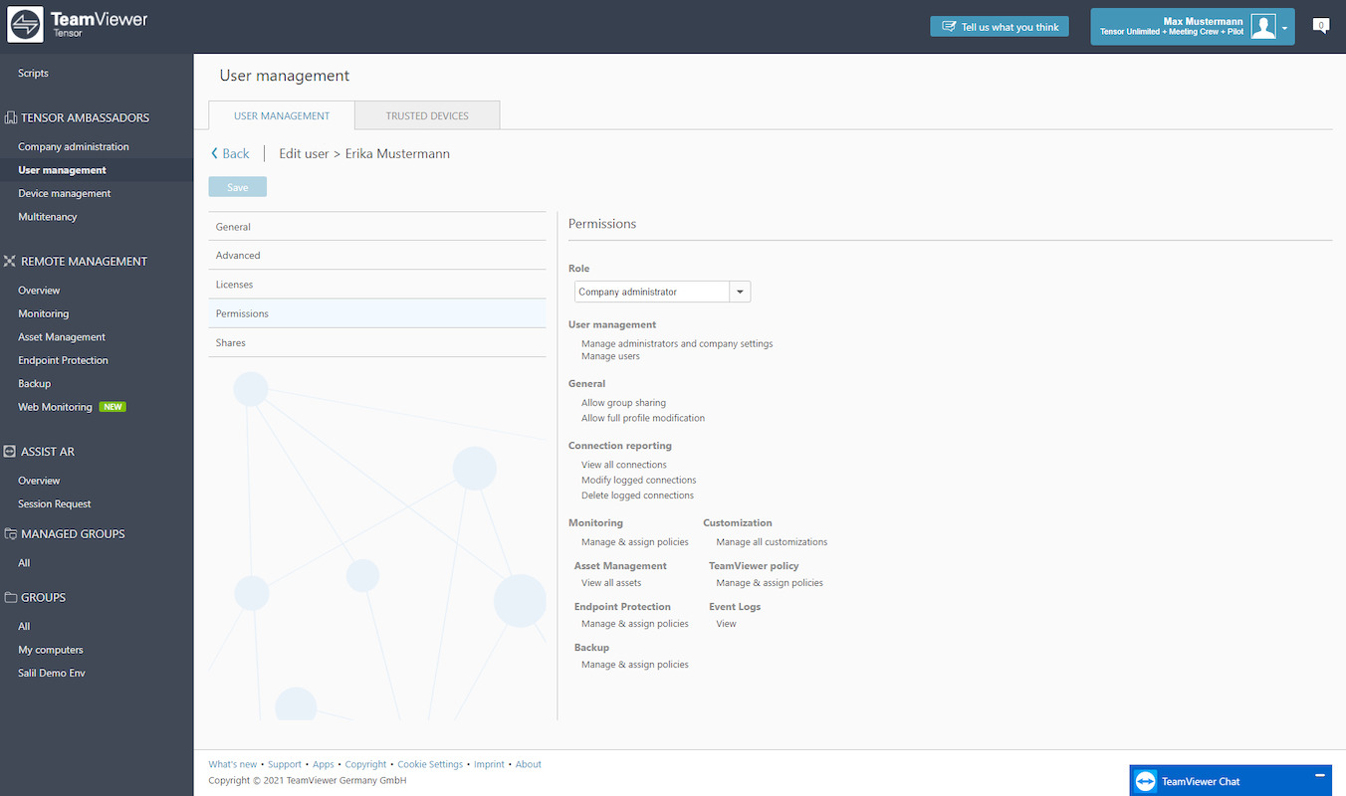Click the Managed Groups folder icon
Viewport: 1346px width, 796px height.
(x=10, y=534)
